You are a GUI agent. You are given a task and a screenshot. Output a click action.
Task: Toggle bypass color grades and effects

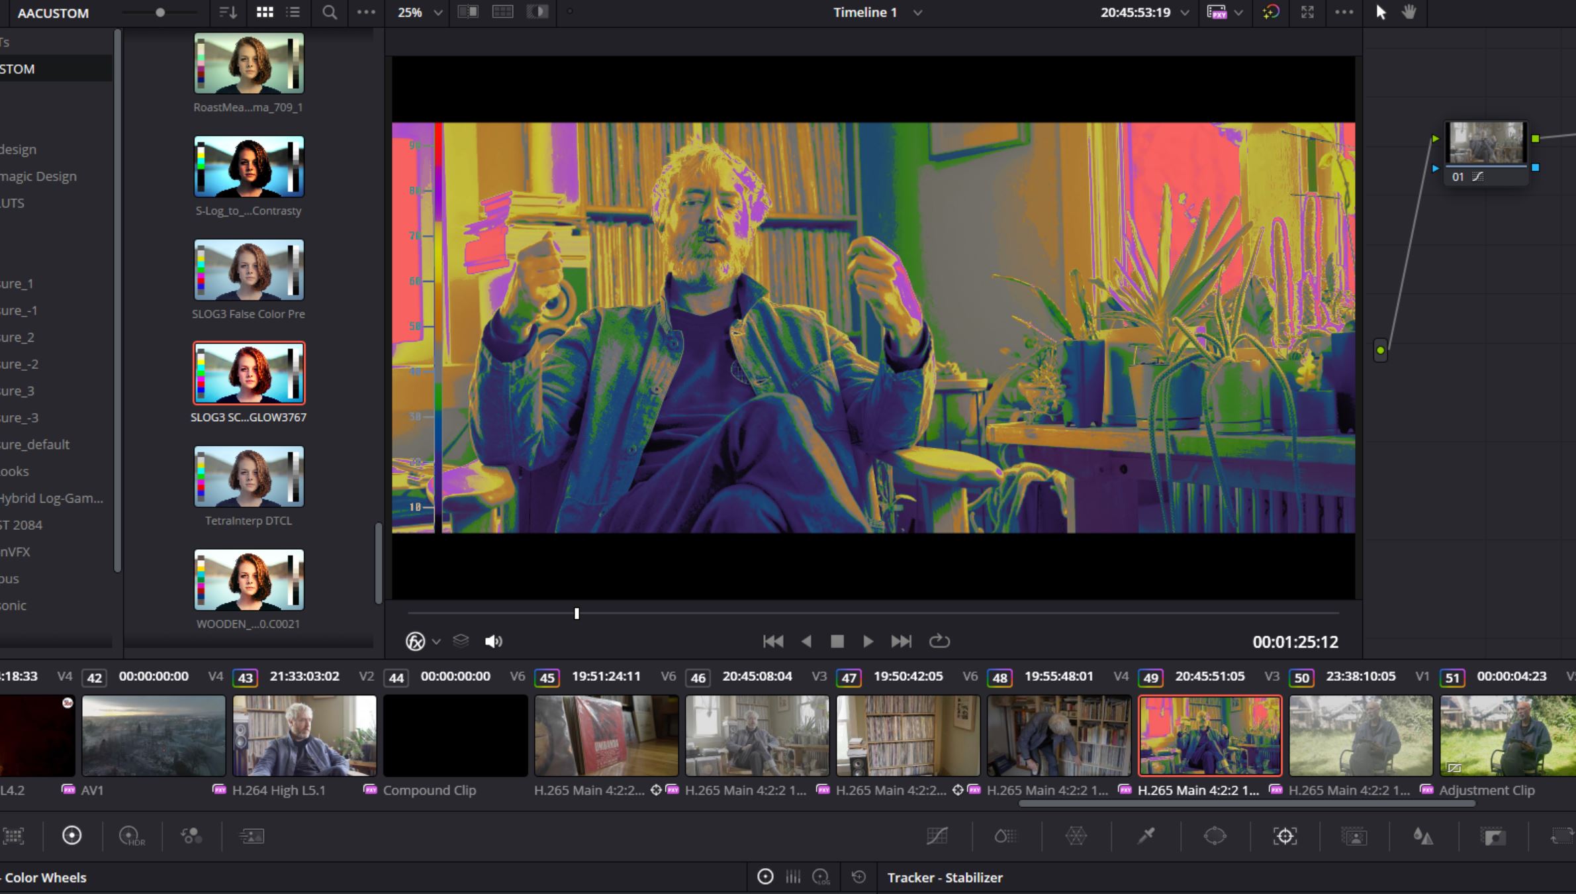coord(1271,13)
